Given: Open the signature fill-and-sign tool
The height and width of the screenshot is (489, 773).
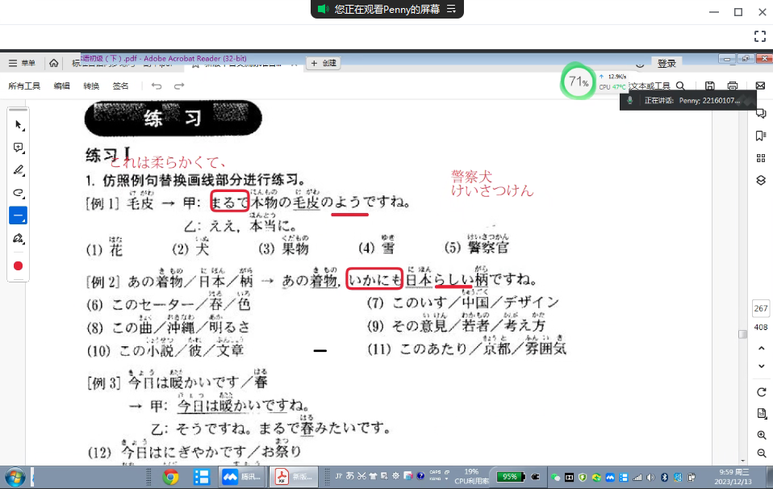Looking at the screenshot, I should tap(18, 239).
